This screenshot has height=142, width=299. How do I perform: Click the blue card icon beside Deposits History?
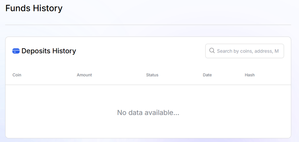pos(16,51)
